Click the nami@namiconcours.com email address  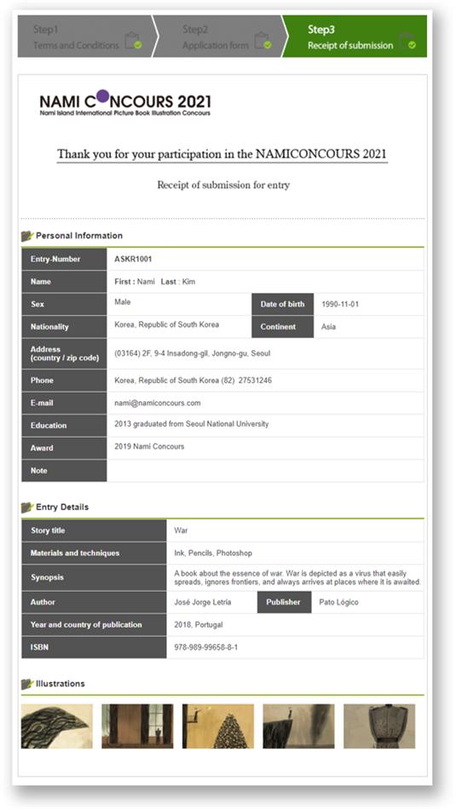(158, 403)
